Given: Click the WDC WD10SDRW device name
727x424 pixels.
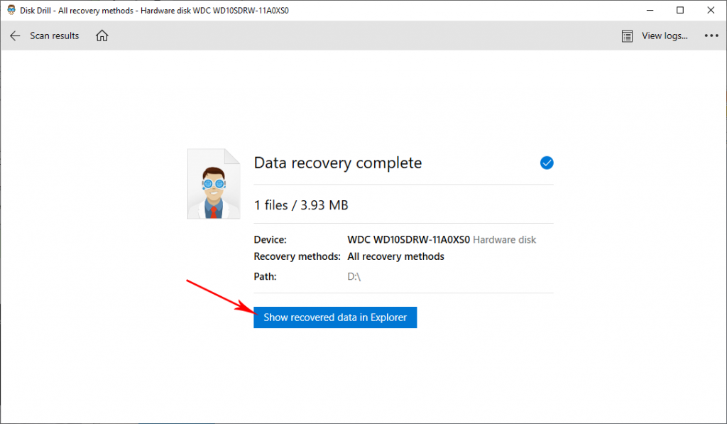Looking at the screenshot, I should [407, 239].
